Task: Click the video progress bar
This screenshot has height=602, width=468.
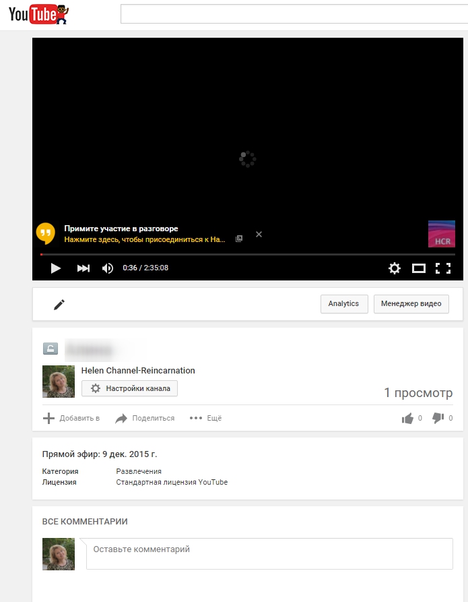Action: coord(248,255)
